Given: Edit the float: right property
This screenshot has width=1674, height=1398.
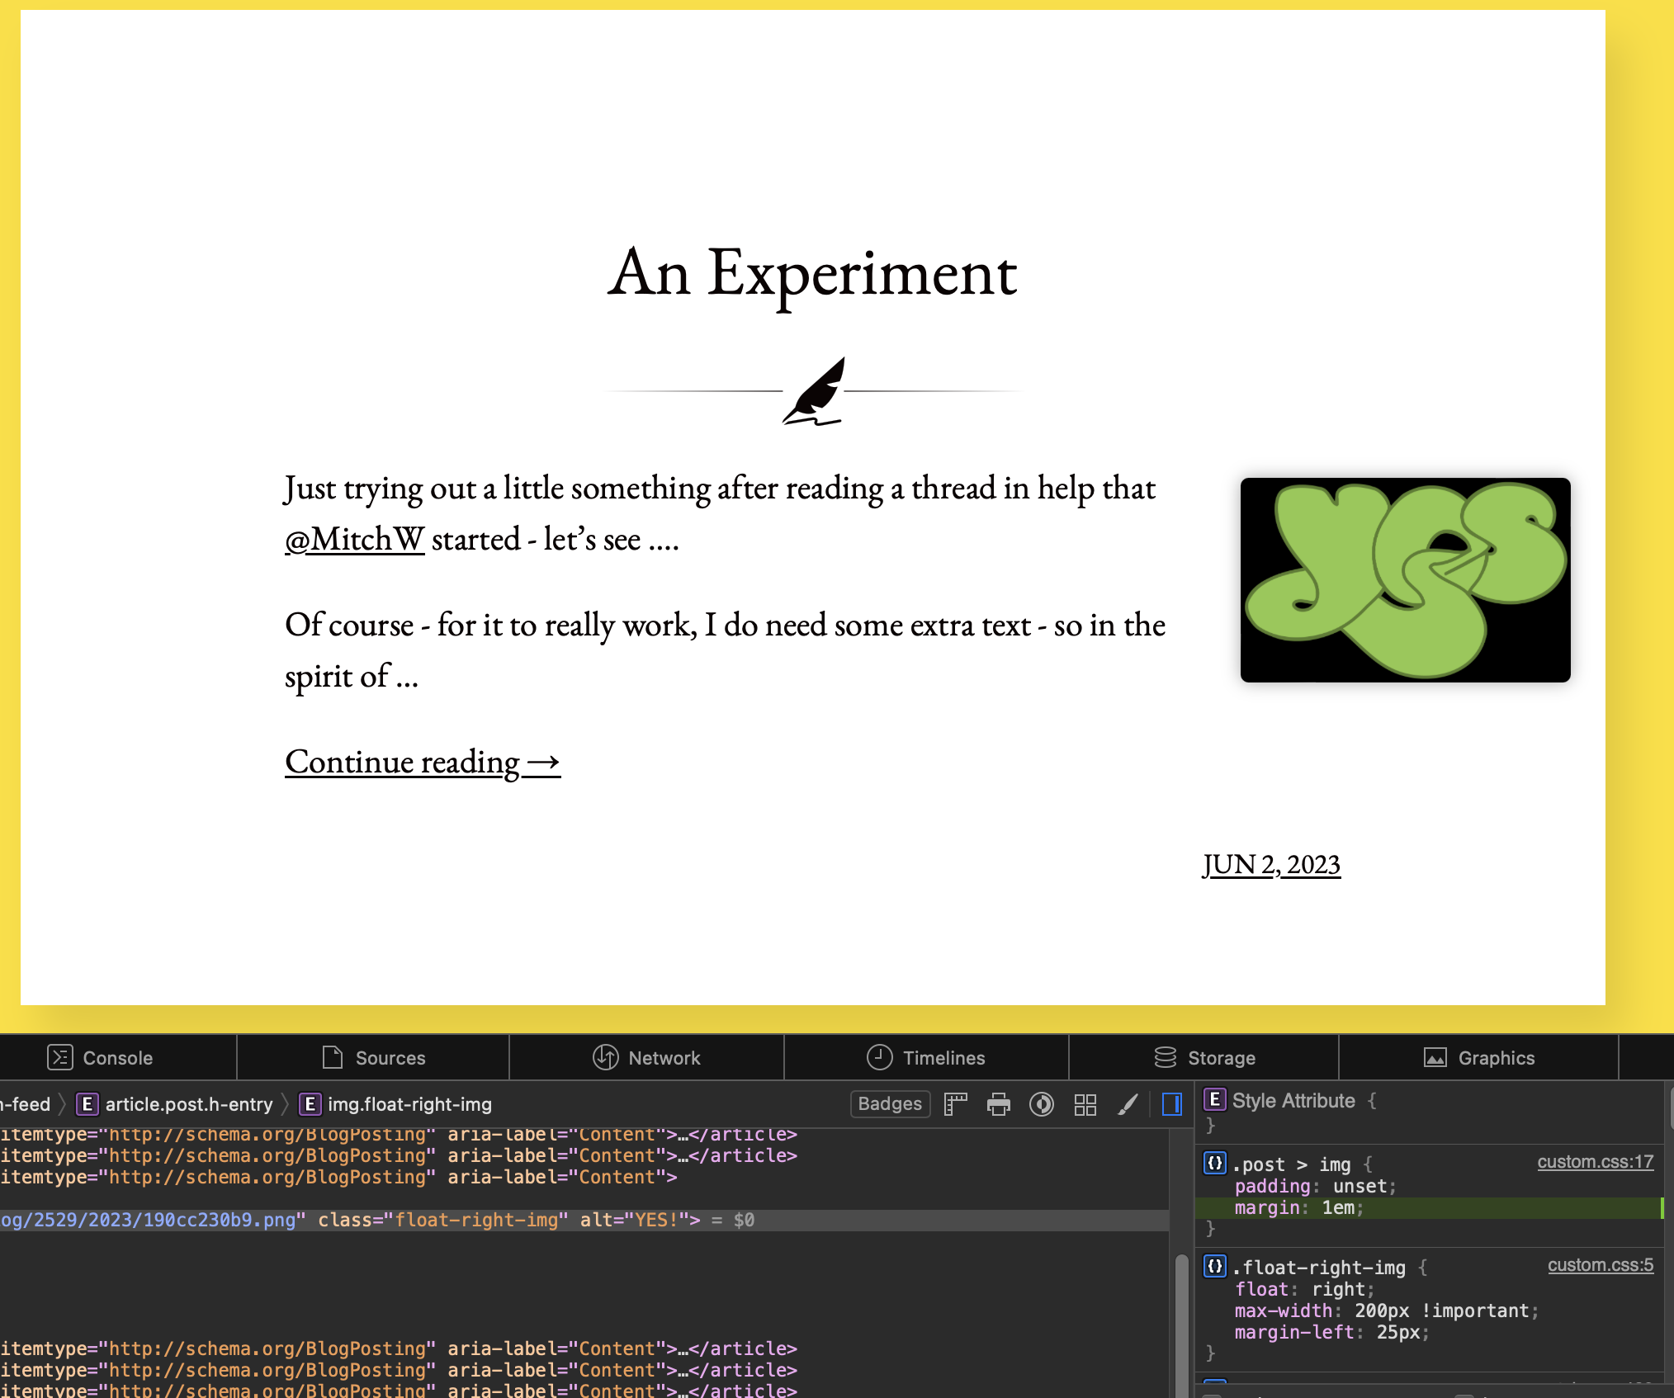Looking at the screenshot, I should [1304, 1289].
